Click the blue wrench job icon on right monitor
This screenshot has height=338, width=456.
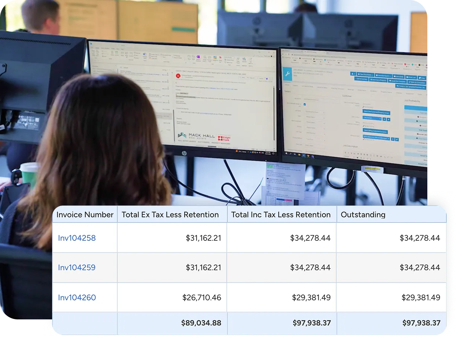pos(287,74)
